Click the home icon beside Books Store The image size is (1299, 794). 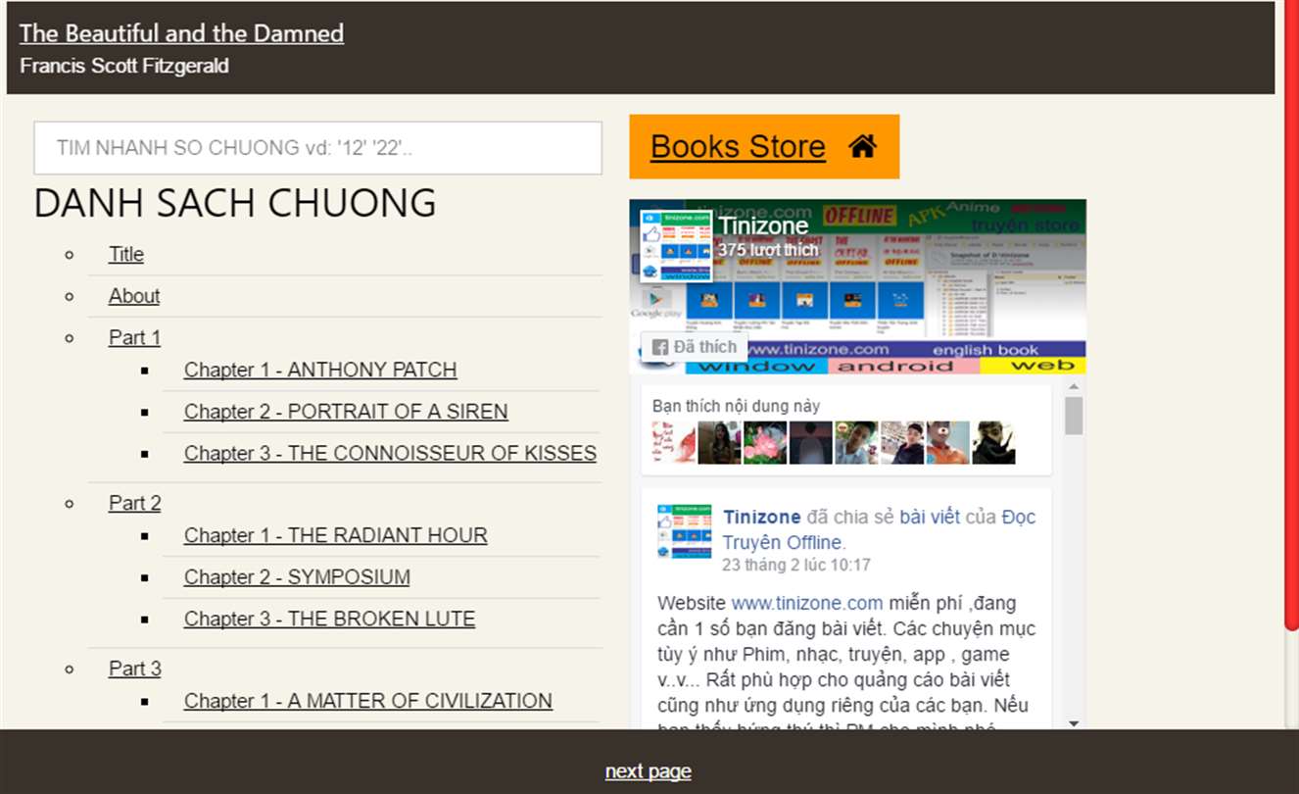coord(862,146)
